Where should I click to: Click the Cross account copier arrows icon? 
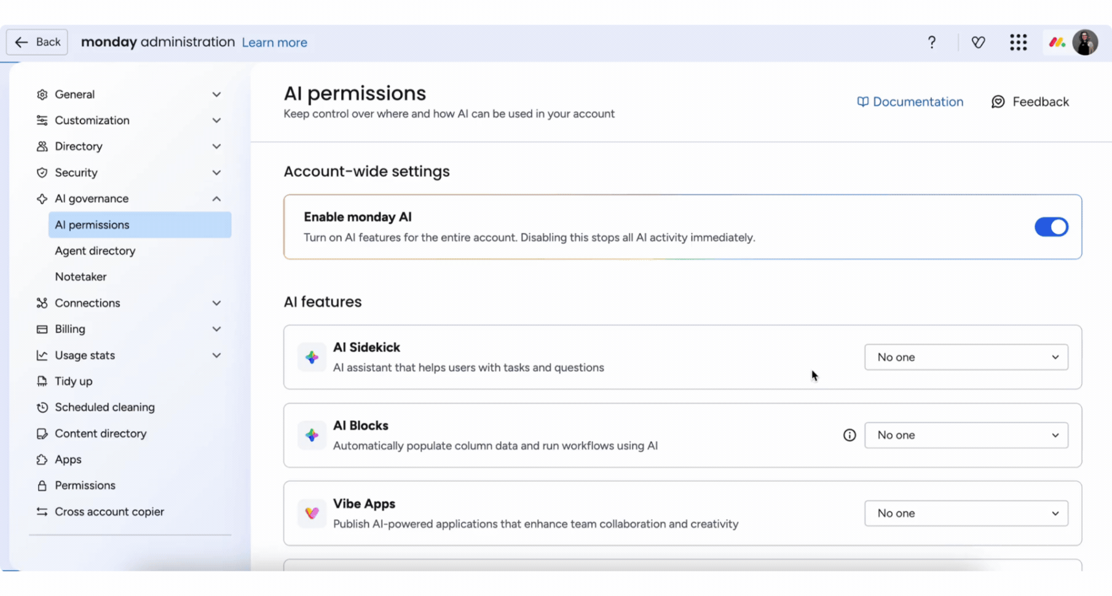tap(42, 512)
